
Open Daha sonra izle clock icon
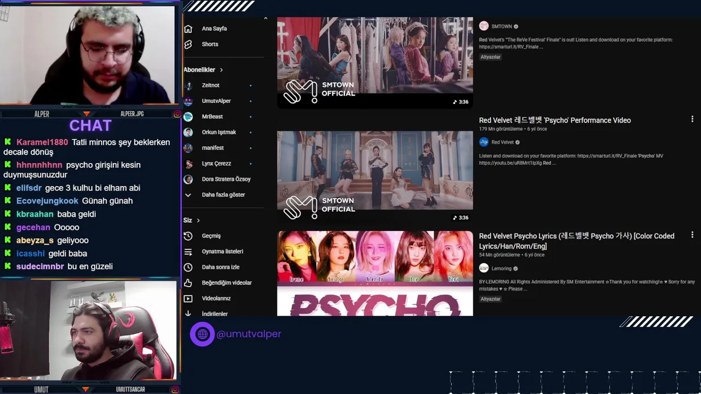pos(188,267)
